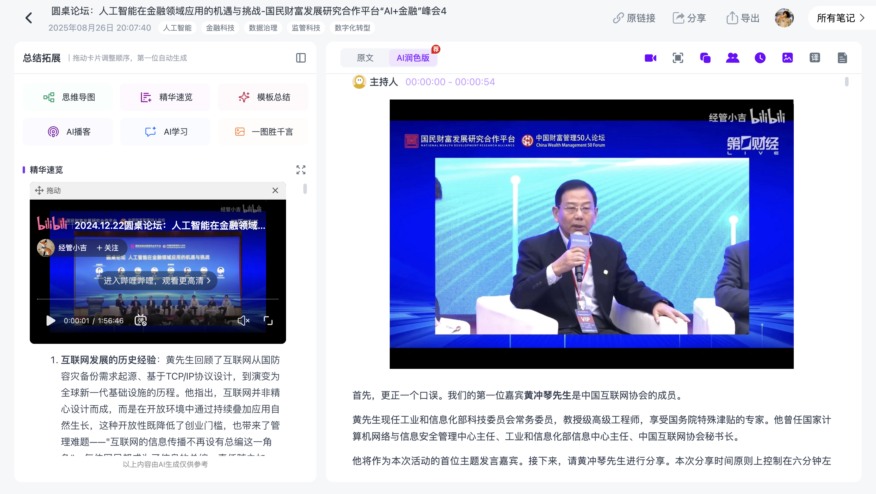Select the AI润色版 tab
This screenshot has width=876, height=494.
click(x=413, y=58)
